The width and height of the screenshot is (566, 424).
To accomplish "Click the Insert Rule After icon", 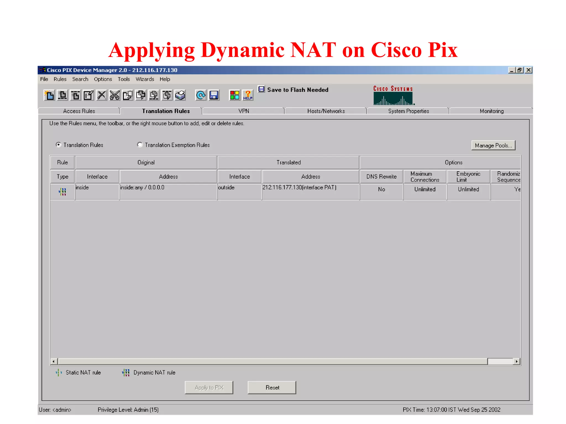I will pyautogui.click(x=75, y=95).
